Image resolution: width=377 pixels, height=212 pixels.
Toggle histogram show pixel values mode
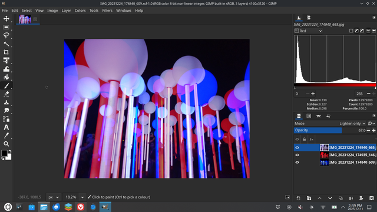tap(351, 31)
